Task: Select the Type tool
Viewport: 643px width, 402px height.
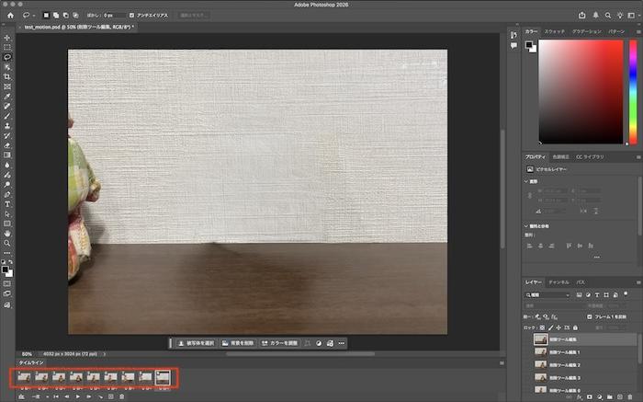Action: tap(7, 203)
